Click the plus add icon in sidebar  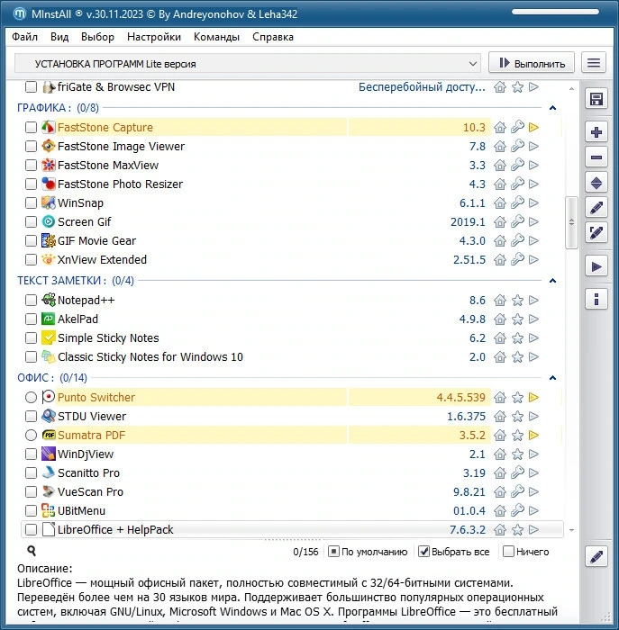596,132
